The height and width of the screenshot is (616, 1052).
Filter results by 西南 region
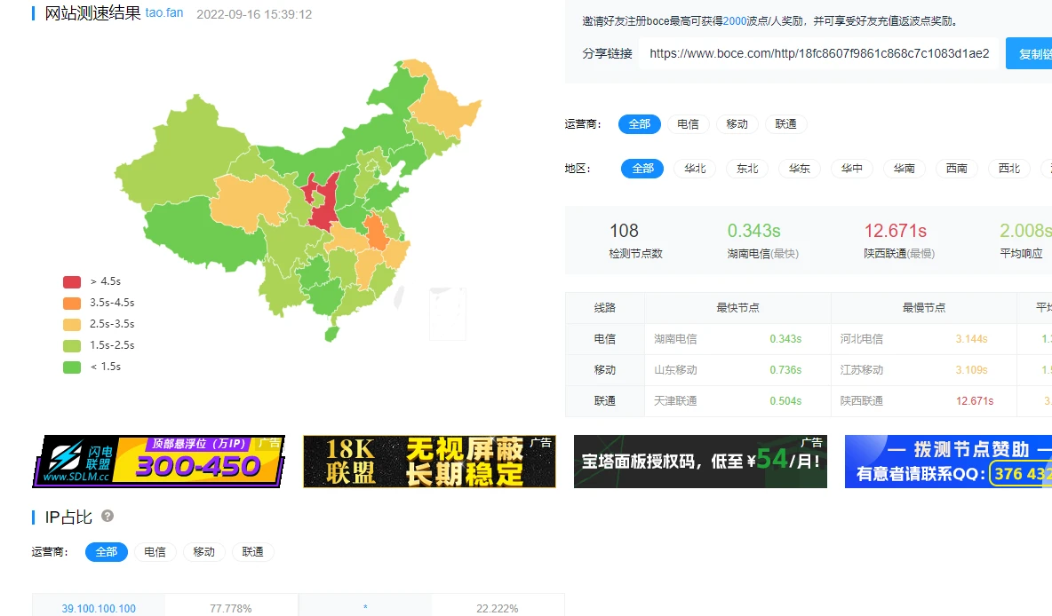[956, 169]
